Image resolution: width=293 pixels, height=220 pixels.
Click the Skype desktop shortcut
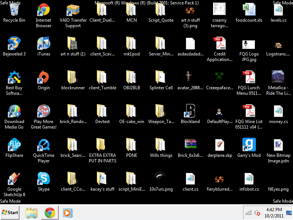click(x=44, y=179)
